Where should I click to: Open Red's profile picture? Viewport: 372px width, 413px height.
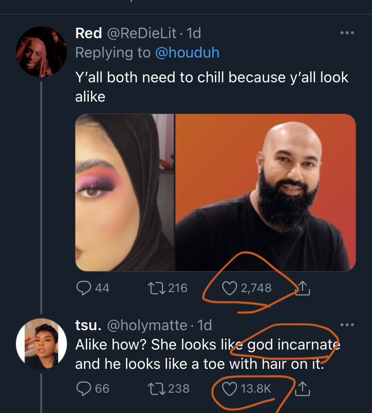[x=41, y=52]
